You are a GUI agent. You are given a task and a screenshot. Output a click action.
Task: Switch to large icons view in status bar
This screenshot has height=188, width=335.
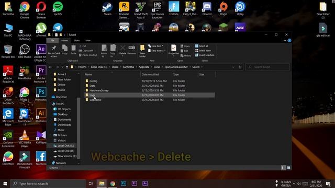point(288,168)
